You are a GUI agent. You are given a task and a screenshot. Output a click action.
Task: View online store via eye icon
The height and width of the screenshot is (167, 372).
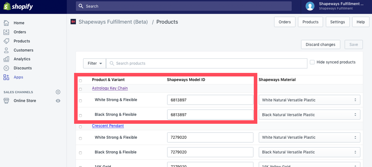(x=58, y=101)
